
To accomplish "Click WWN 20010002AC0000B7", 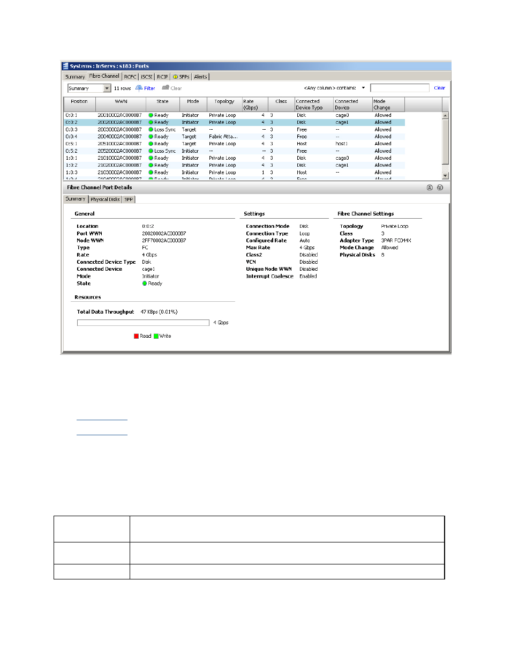I will pyautogui.click(x=119, y=115).
